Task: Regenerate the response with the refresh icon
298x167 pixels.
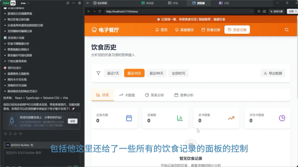Action: click(10, 134)
